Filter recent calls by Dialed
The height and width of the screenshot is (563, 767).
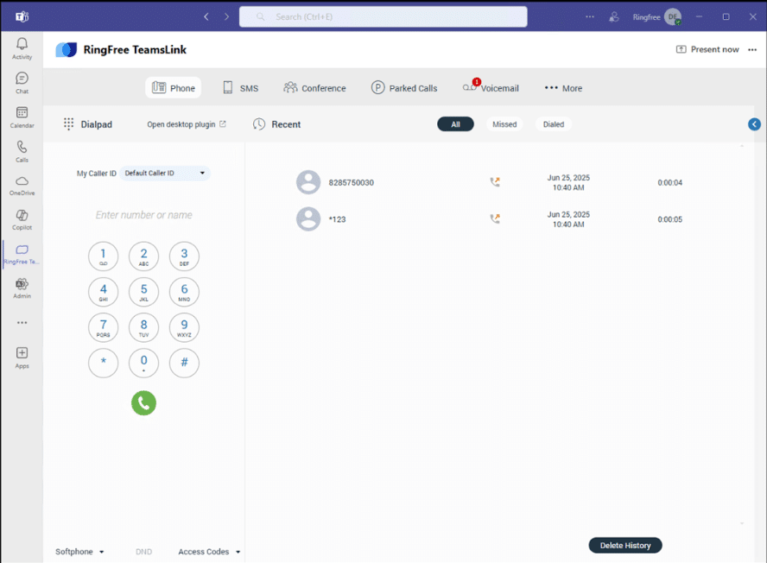point(554,124)
